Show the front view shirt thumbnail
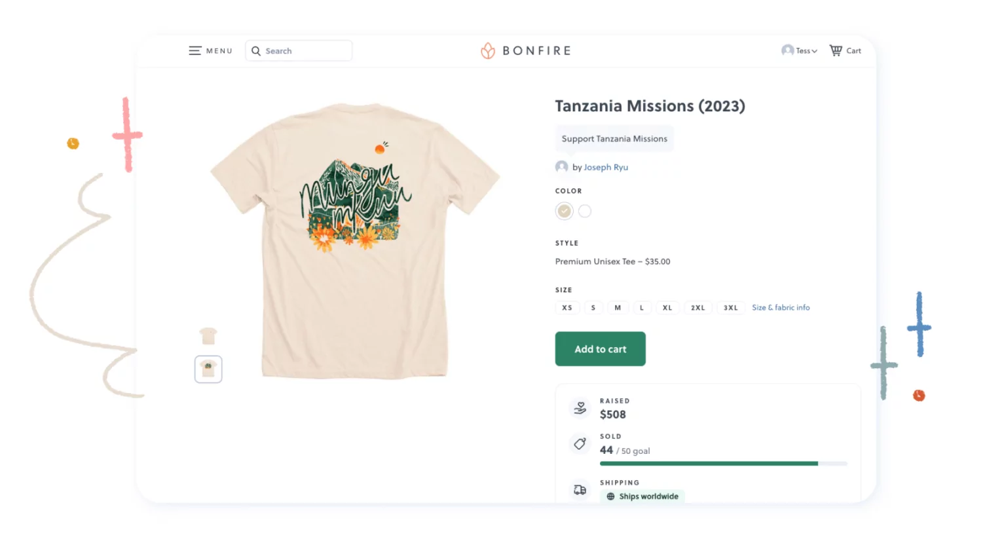This screenshot has width=985, height=539. point(208,336)
